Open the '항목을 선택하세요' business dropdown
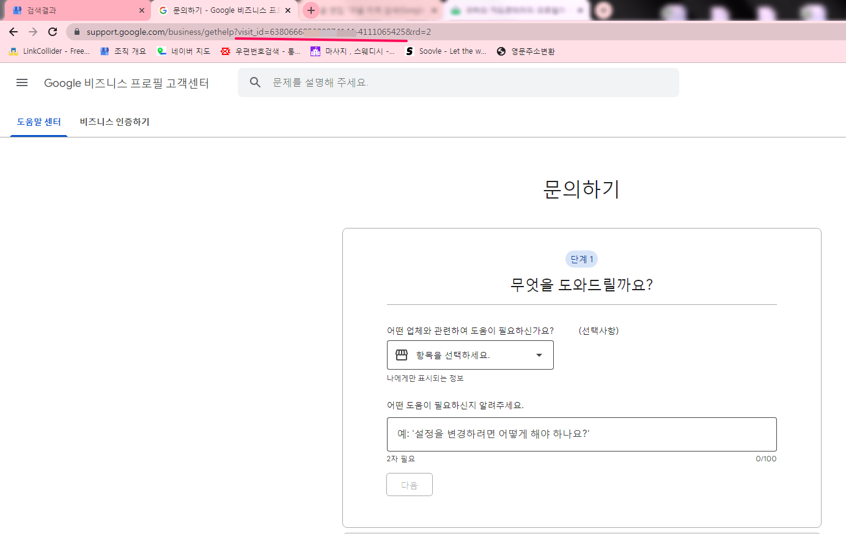This screenshot has width=846, height=534. pos(470,354)
